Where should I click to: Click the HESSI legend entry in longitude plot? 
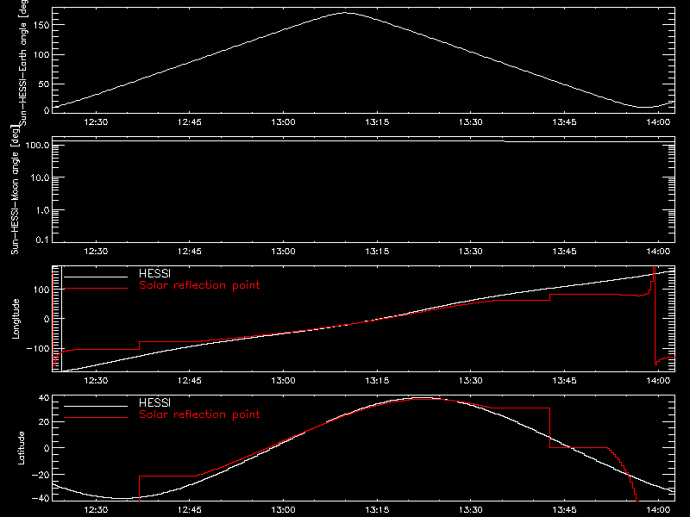[x=154, y=273]
